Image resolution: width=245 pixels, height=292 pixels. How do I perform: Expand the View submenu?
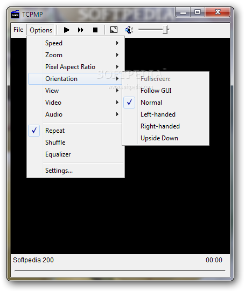click(x=75, y=91)
